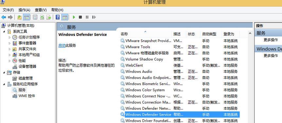Select Windows Biometric Service row
Image resolution: width=282 pixels, height=123 pixels.
pos(180,84)
